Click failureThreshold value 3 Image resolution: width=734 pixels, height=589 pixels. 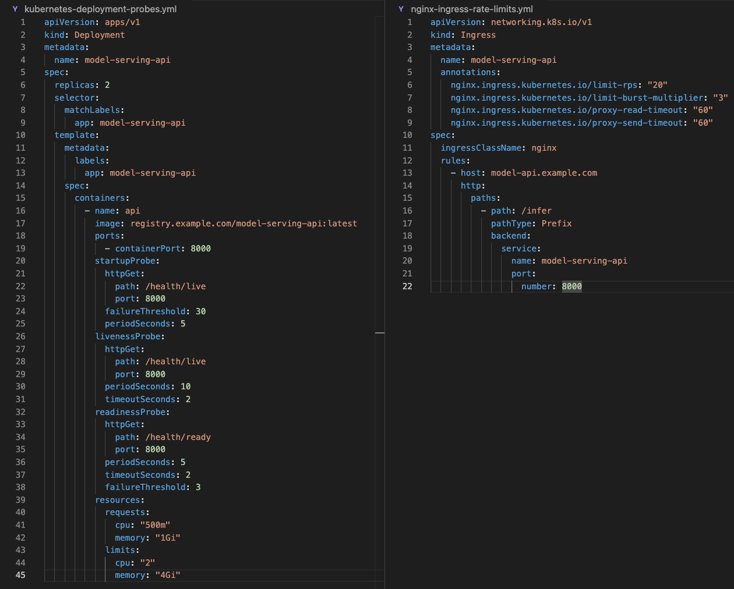(x=198, y=487)
